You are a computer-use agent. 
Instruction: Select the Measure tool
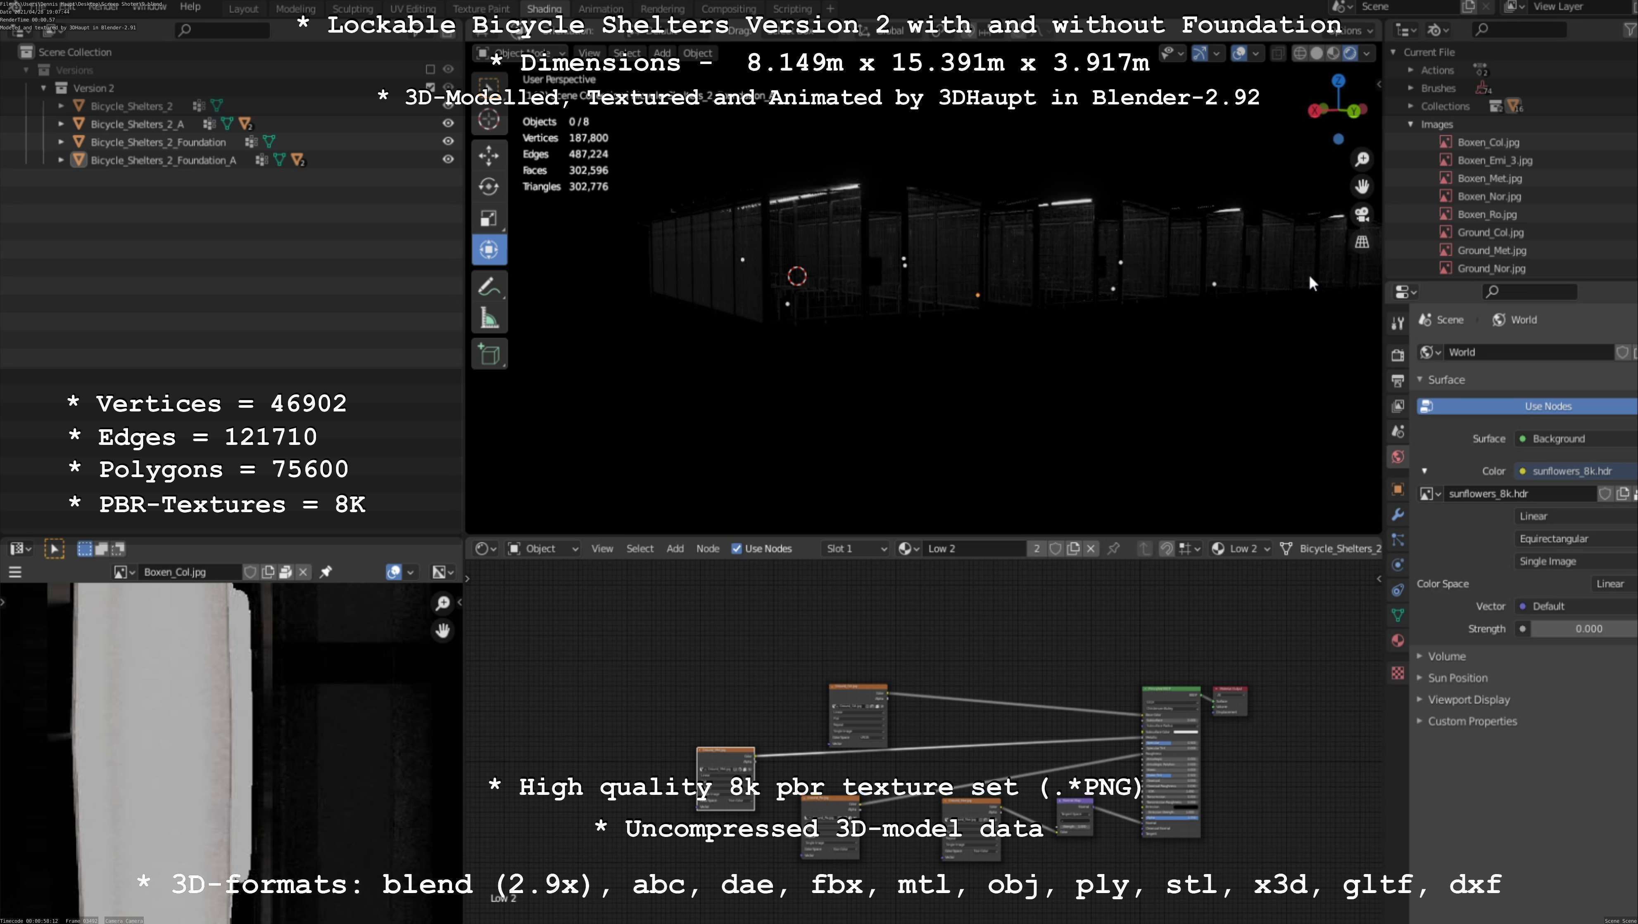point(488,319)
